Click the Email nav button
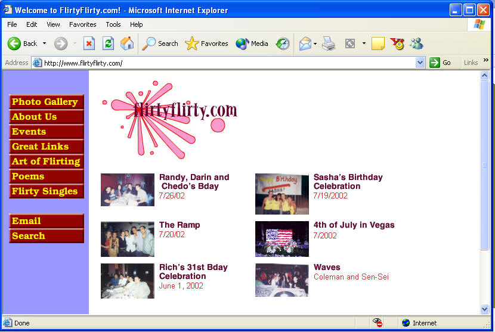495x332 pixels. click(47, 221)
